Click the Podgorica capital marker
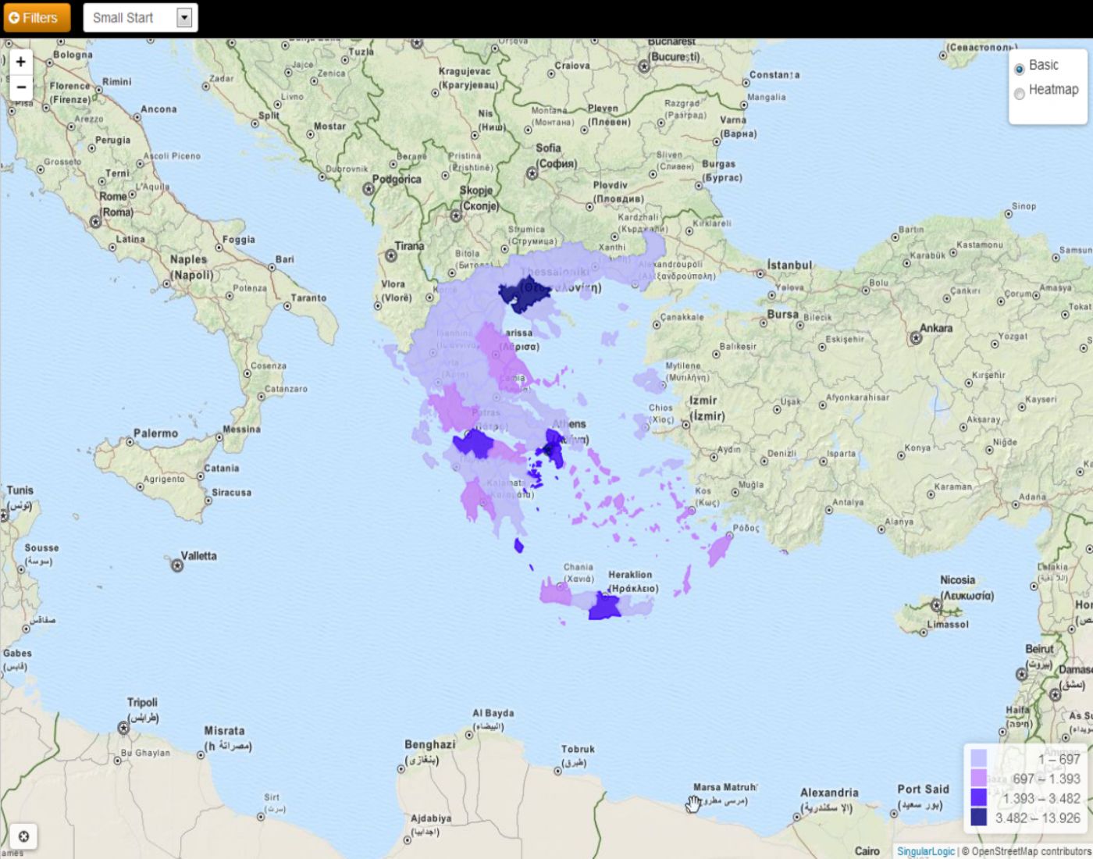The height and width of the screenshot is (859, 1093). tap(368, 189)
